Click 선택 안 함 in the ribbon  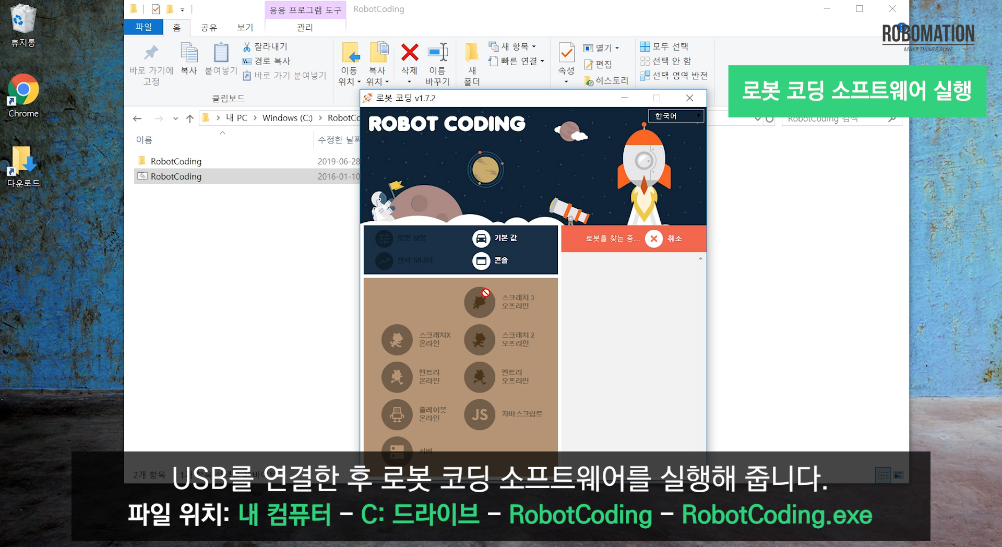[665, 61]
